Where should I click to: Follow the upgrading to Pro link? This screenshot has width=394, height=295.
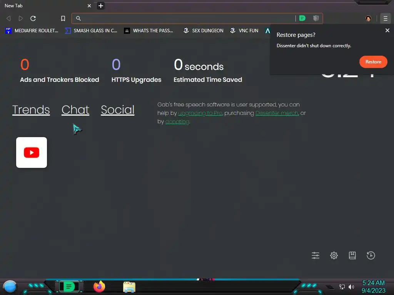coord(200,113)
